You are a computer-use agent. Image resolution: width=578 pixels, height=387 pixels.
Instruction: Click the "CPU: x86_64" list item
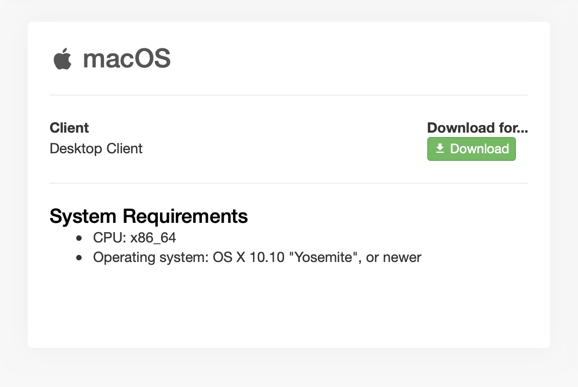(x=134, y=238)
